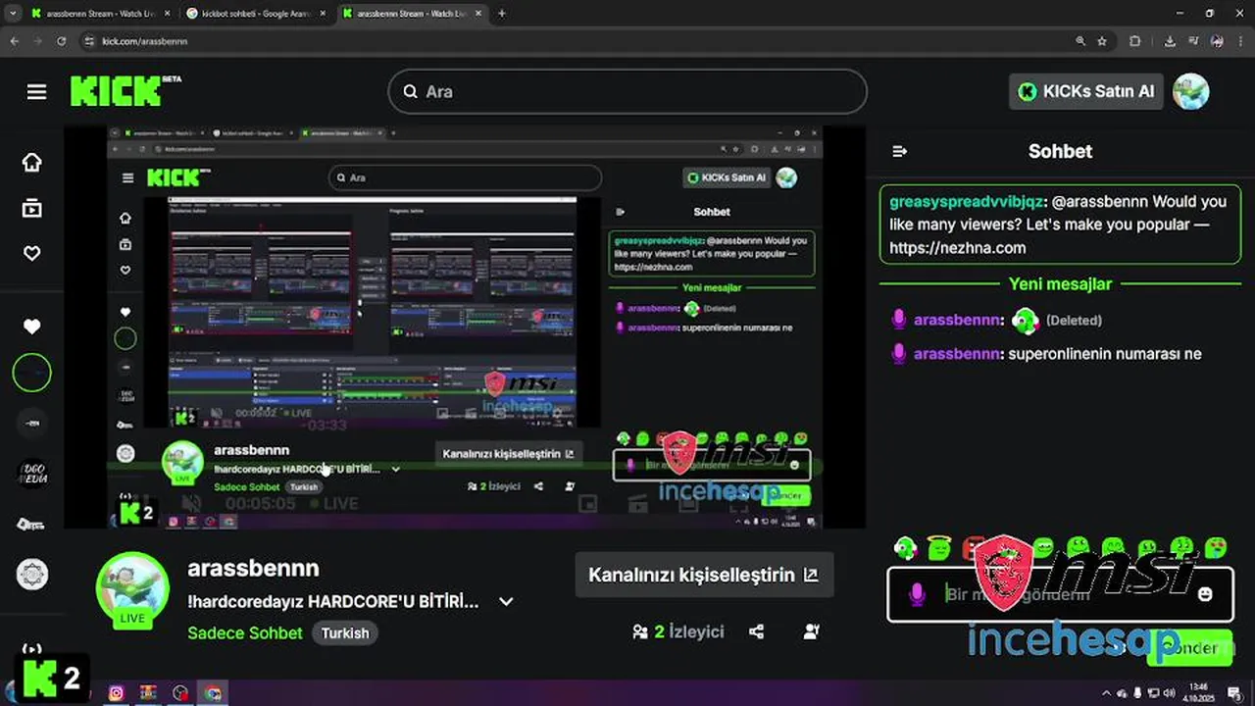Collapse the Sohbet chat panel

click(x=899, y=151)
